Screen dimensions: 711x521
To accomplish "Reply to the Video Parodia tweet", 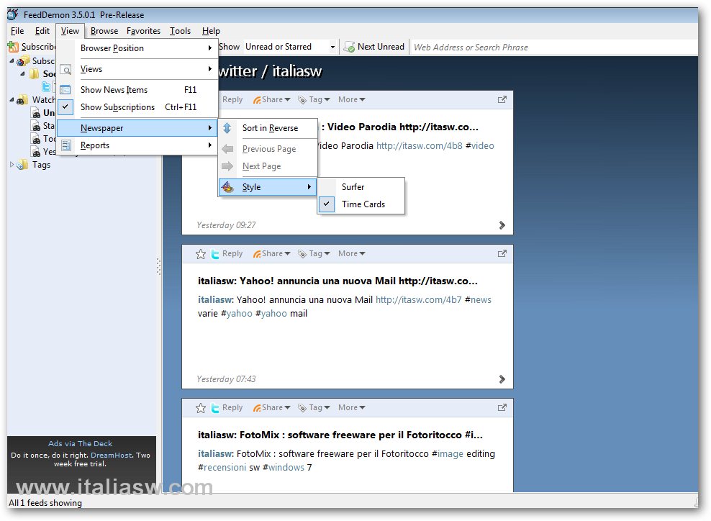I will click(232, 99).
